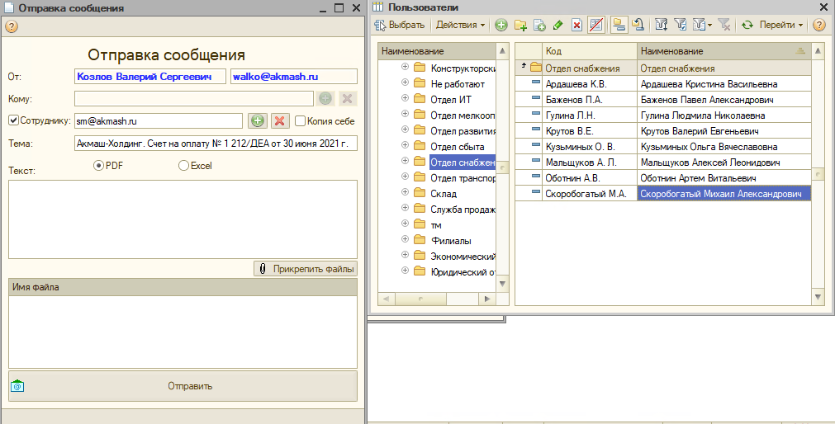Click the Кому recipient input field
Image resolution: width=835 pixels, height=424 pixels.
[194, 98]
